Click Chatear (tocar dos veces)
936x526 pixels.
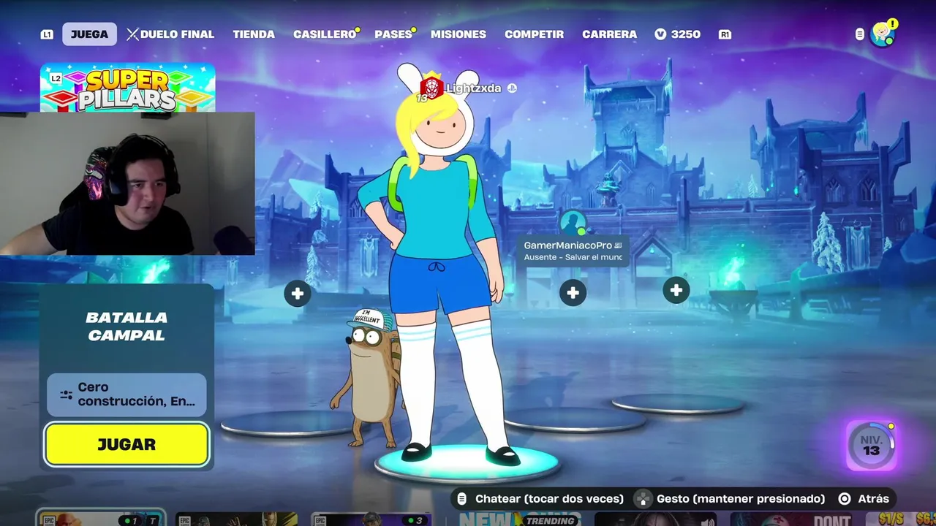[x=549, y=499]
